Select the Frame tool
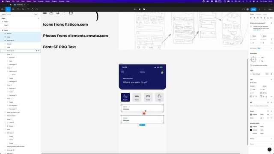This screenshot has width=274, height=154. (x=13, y=9)
